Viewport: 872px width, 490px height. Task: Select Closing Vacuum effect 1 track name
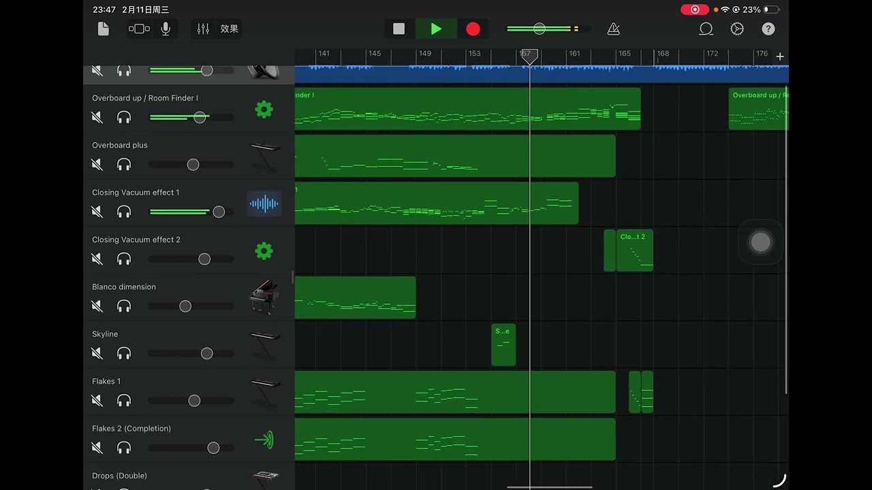coord(136,193)
